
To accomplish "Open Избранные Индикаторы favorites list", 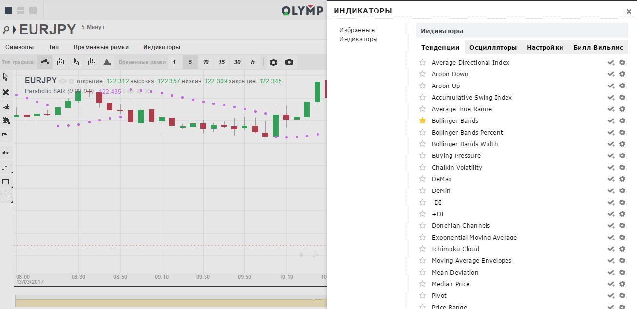I will pos(358,34).
